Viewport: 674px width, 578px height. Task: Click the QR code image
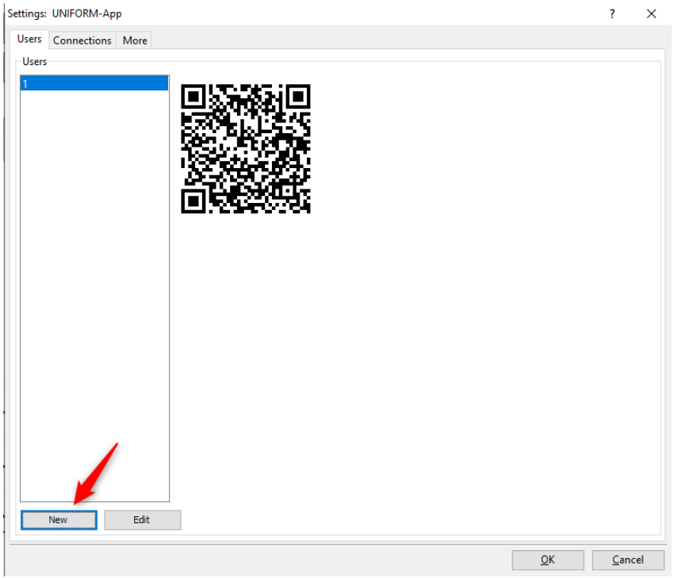246,149
